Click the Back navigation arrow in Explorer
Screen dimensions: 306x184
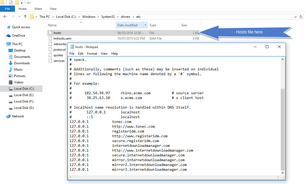(x=5, y=17)
